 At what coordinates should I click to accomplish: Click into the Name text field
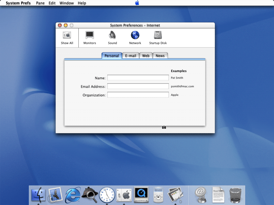pyautogui.click(x=138, y=78)
